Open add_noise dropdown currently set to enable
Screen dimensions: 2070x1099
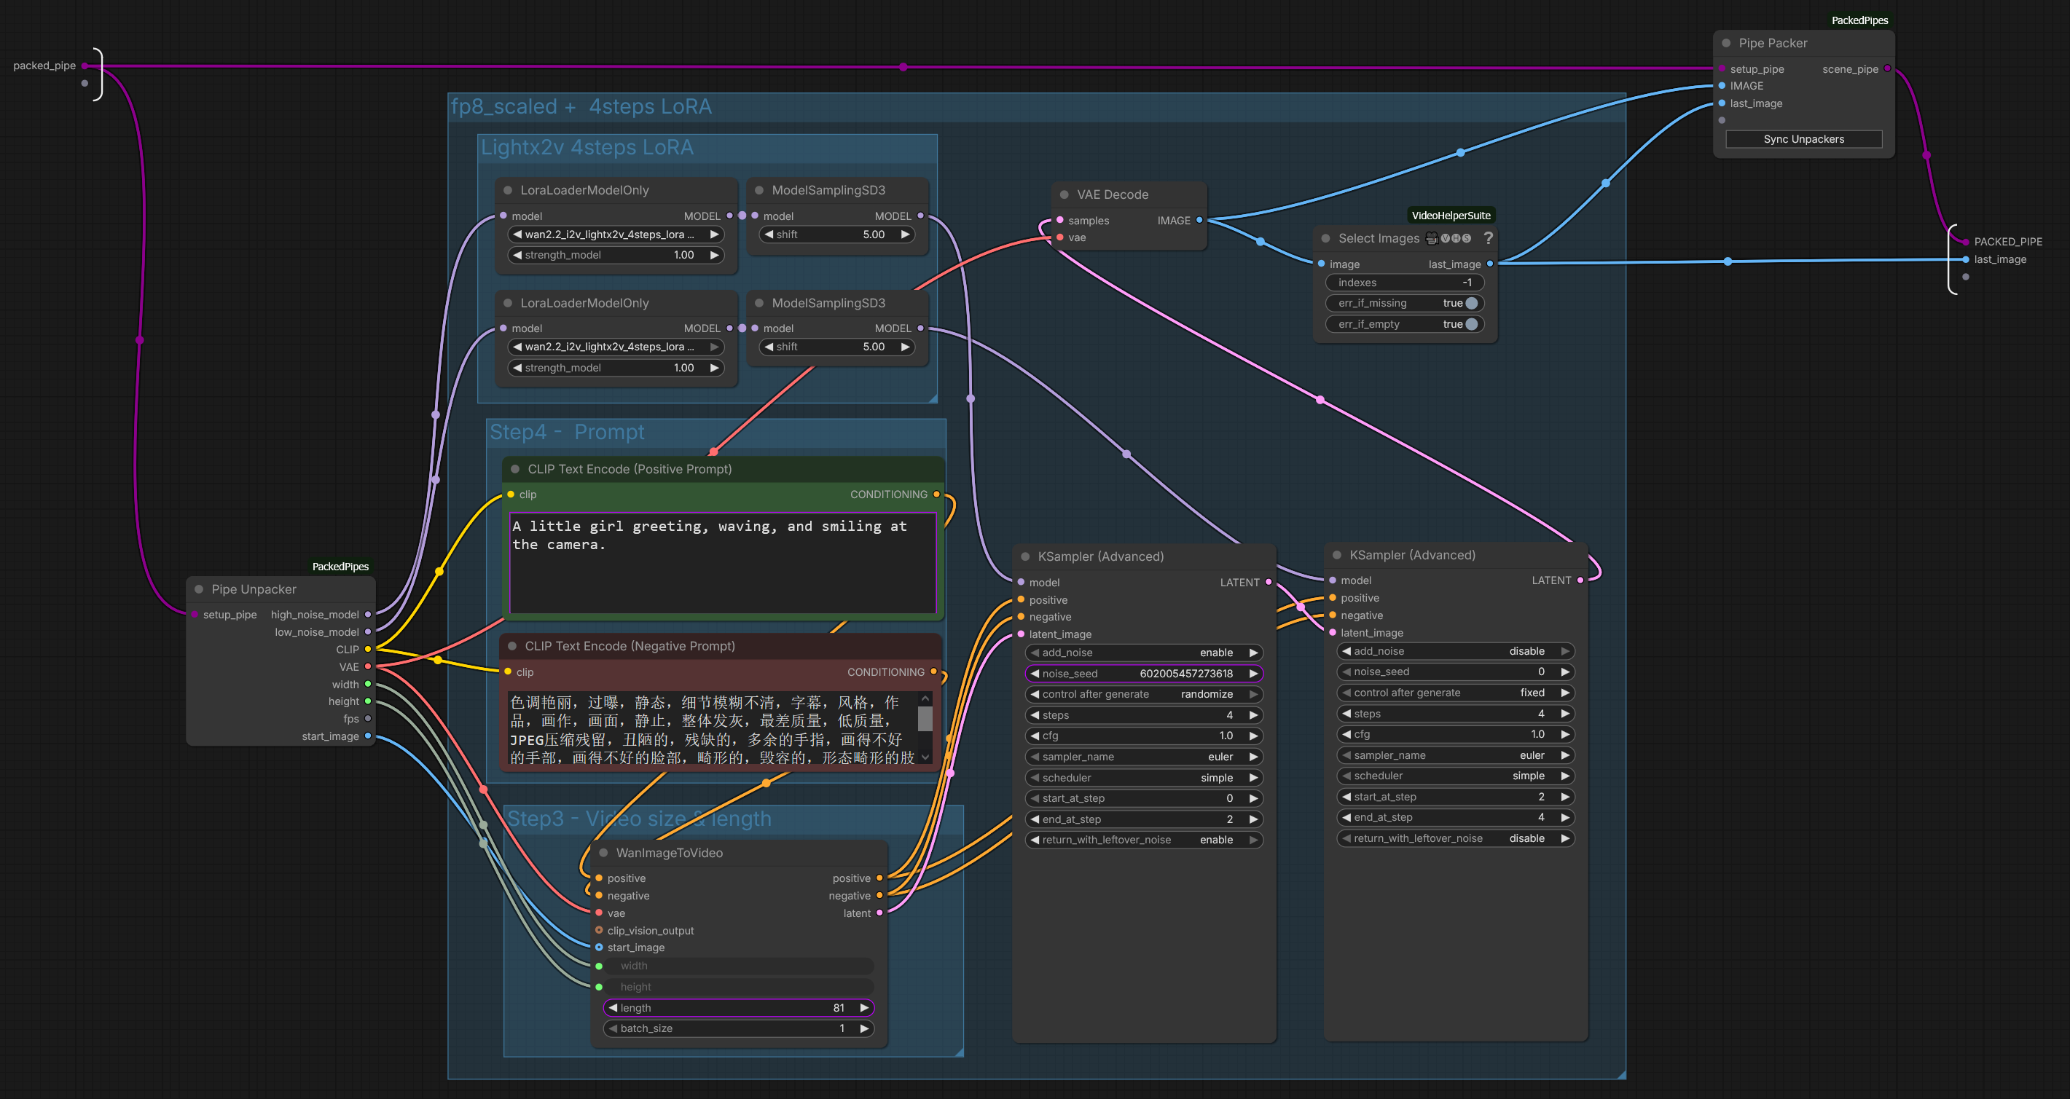point(1144,653)
